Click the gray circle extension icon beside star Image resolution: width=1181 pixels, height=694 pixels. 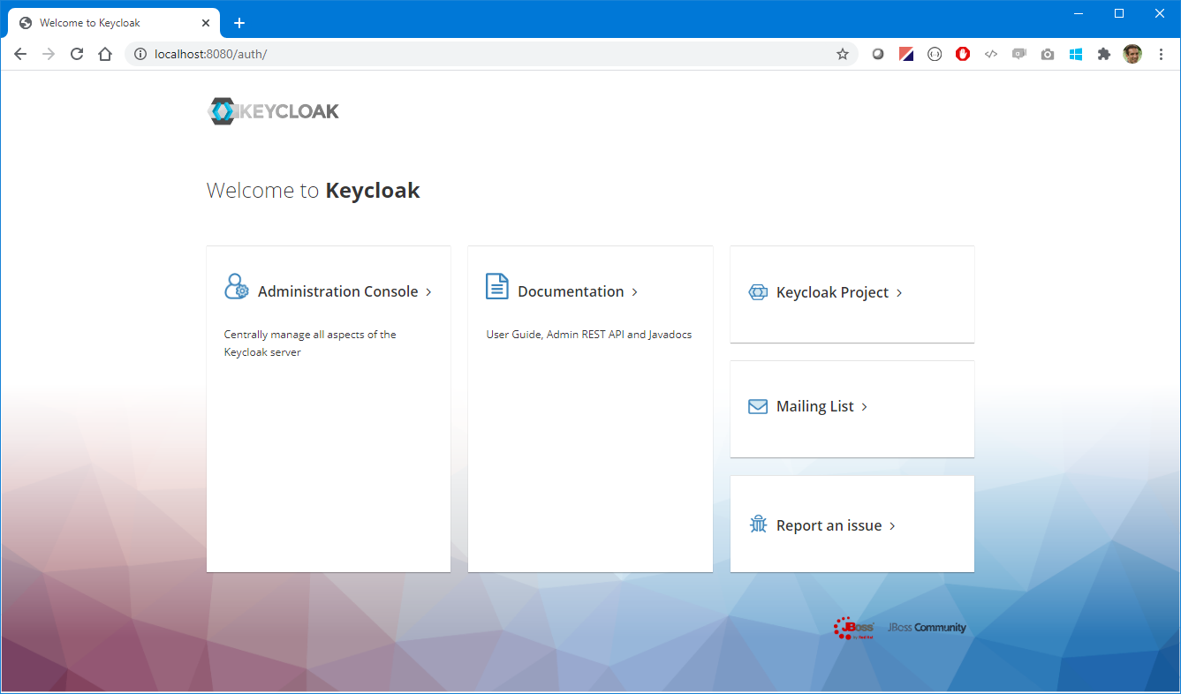click(x=878, y=54)
